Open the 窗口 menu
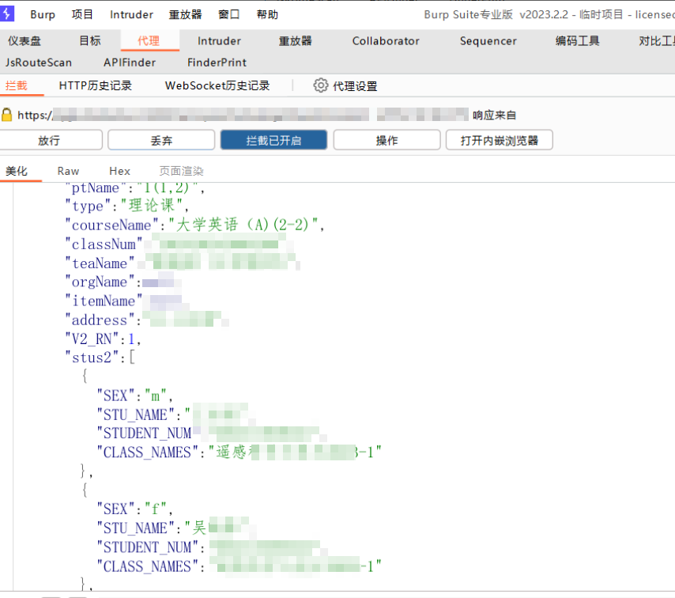 (x=228, y=15)
